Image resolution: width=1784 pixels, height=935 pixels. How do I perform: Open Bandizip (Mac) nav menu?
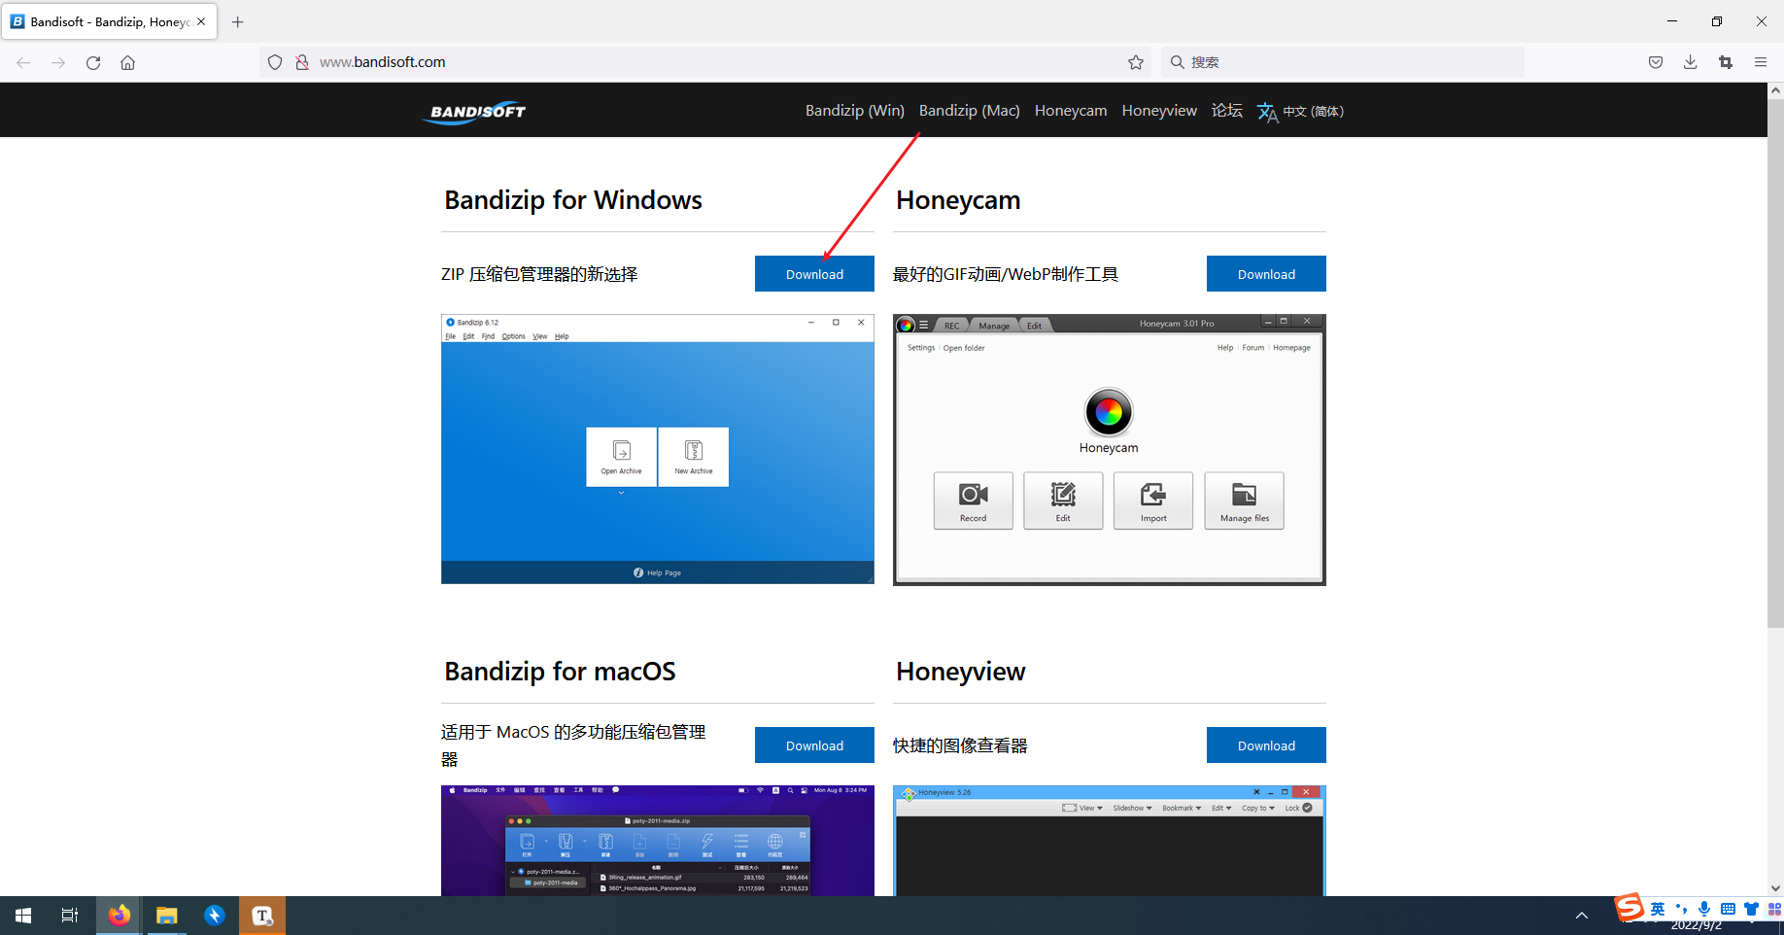point(970,111)
